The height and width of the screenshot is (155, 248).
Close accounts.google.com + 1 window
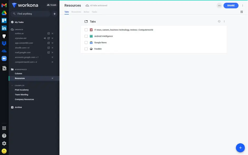[52, 57]
